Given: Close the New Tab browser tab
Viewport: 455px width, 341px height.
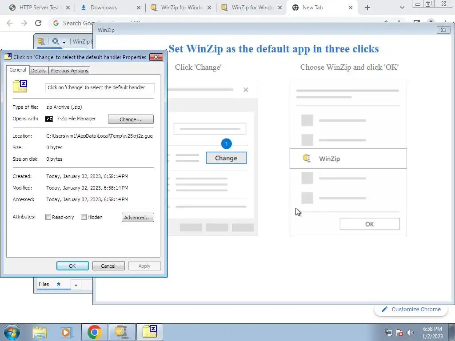Looking at the screenshot, I should [x=351, y=8].
